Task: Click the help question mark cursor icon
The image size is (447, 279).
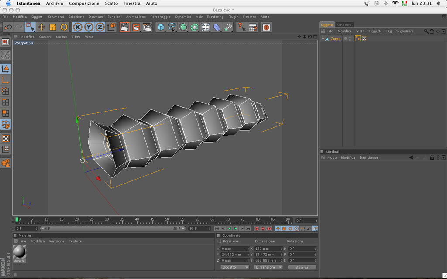Action: tap(241, 27)
